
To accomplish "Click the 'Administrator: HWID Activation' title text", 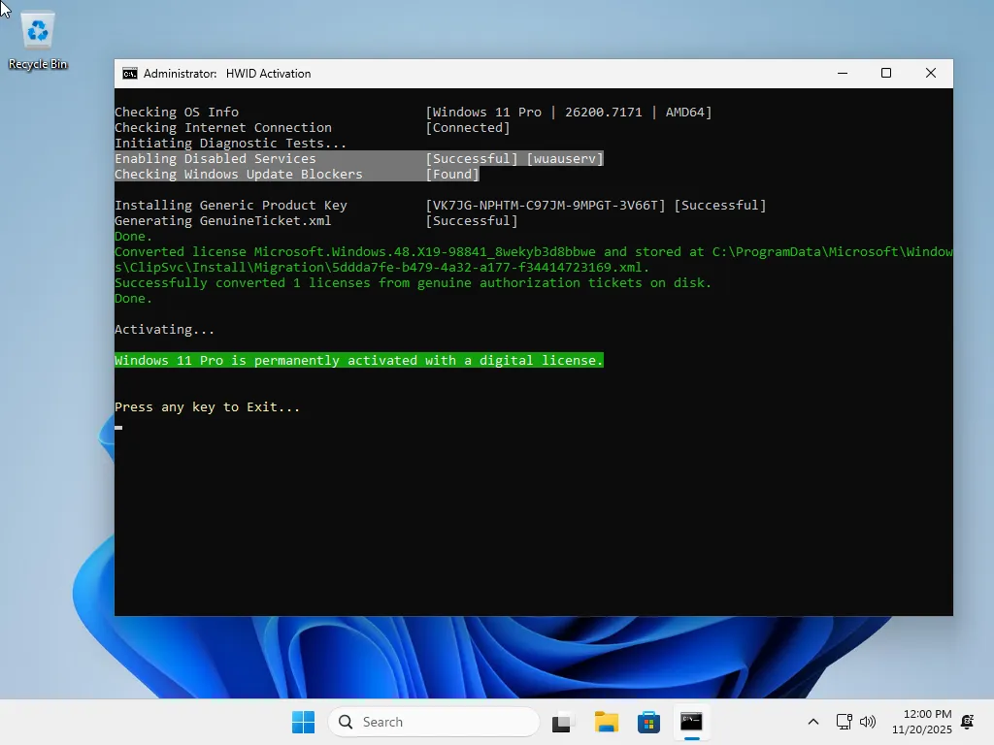I will coord(227,74).
